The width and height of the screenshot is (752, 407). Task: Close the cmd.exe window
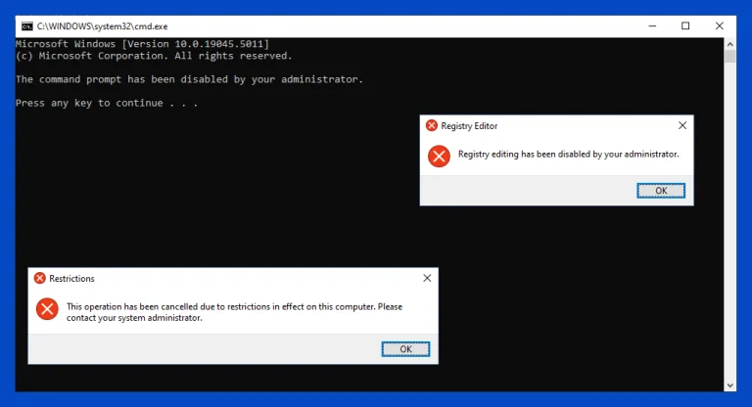(722, 25)
